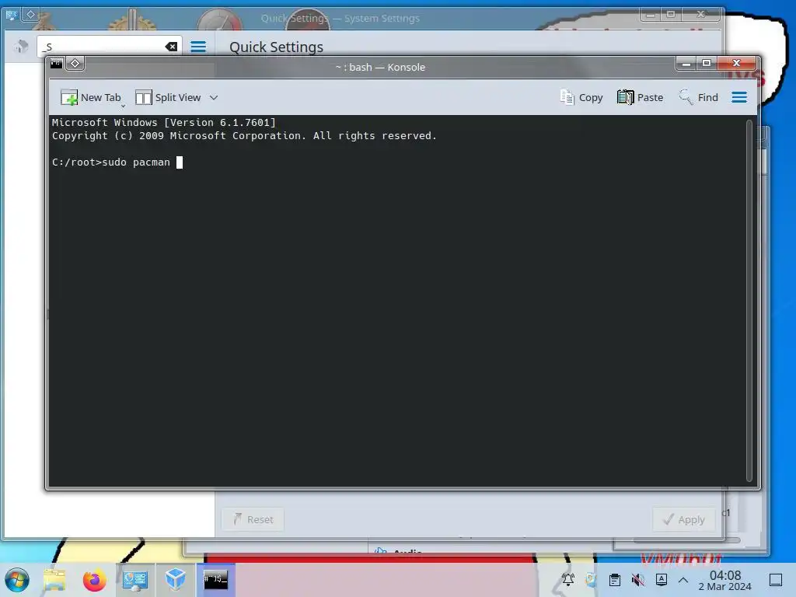Open the System Settings hamburger menu
This screenshot has width=796, height=597.
click(x=198, y=47)
